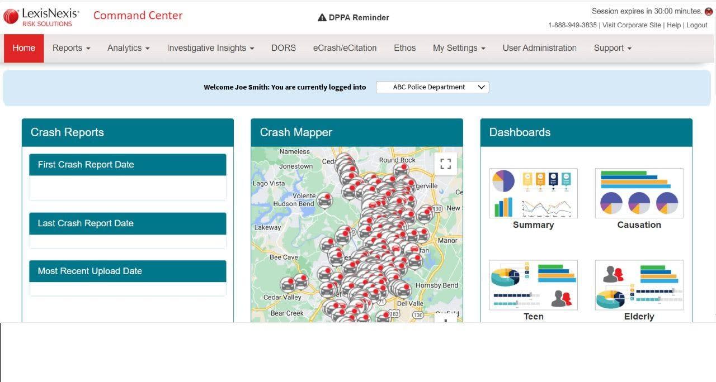Expand the Analytics dropdown menu
Screen dimensions: 716x382
[x=128, y=48]
